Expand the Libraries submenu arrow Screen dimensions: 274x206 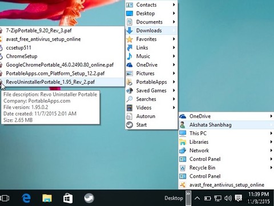(x=271, y=142)
